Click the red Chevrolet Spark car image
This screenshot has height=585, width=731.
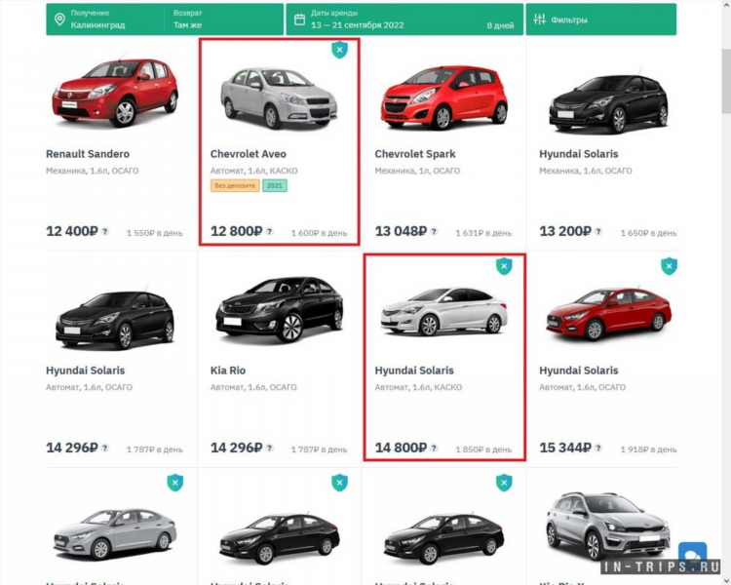(443, 97)
